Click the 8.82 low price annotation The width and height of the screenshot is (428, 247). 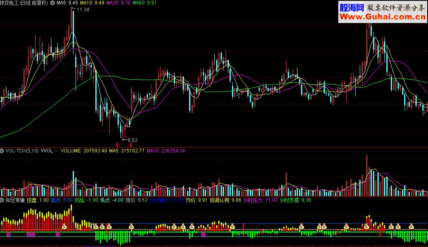pyautogui.click(x=133, y=140)
